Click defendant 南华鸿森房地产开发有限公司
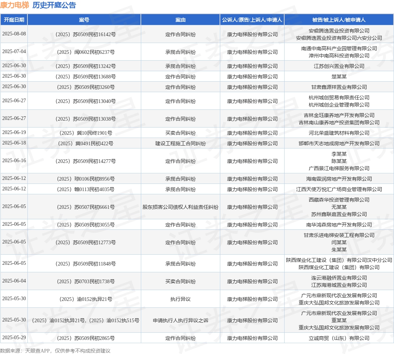The image size is (394, 354). [339, 225]
